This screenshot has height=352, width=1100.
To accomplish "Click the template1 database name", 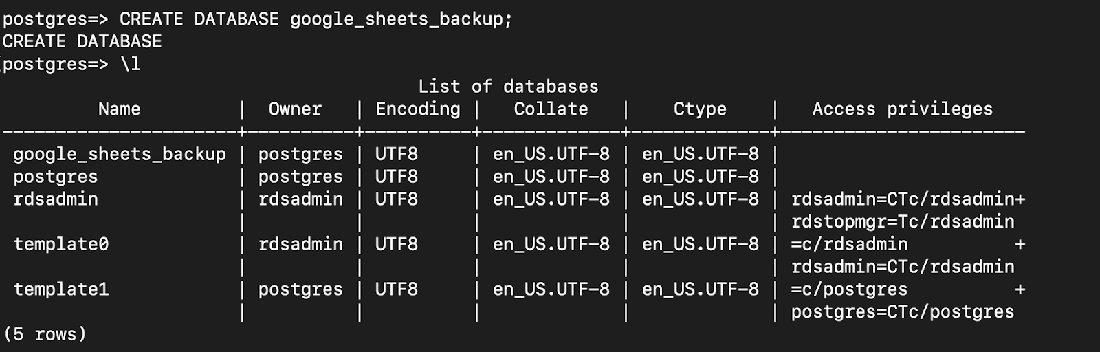I will pos(61,290).
